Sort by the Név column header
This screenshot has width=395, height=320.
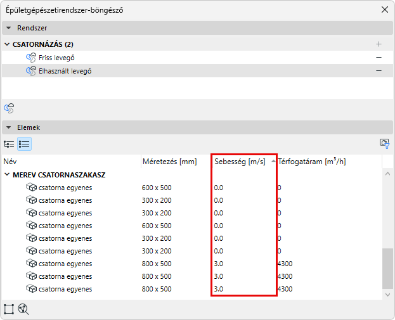click(71, 162)
